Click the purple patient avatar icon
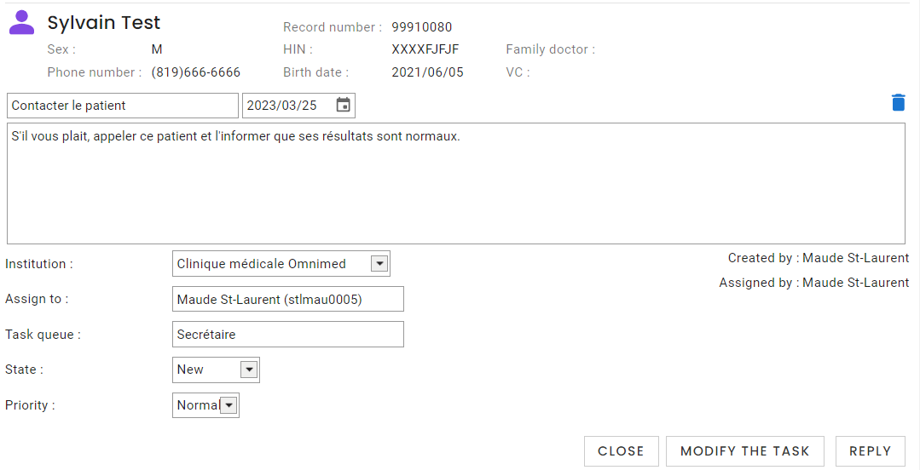 coord(21,22)
